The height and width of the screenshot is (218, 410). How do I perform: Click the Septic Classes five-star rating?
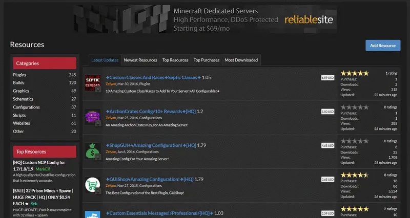(x=355, y=73)
